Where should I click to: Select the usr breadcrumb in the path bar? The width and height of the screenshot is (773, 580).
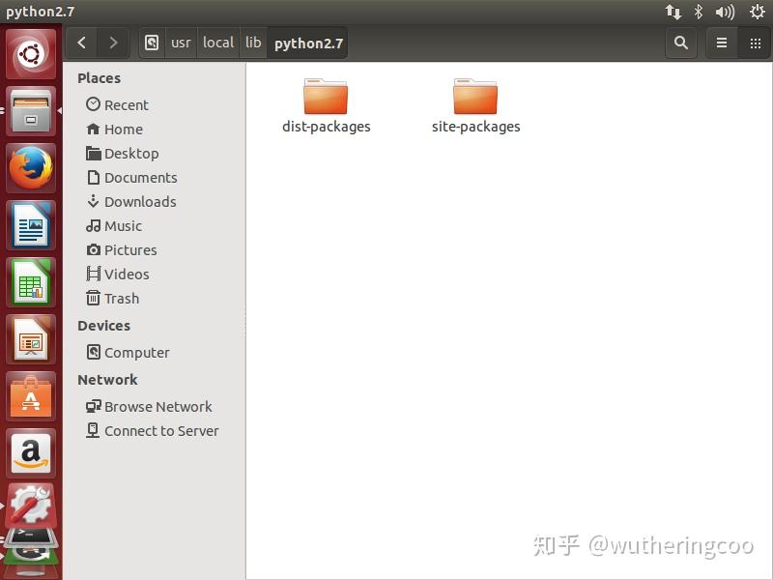(180, 43)
